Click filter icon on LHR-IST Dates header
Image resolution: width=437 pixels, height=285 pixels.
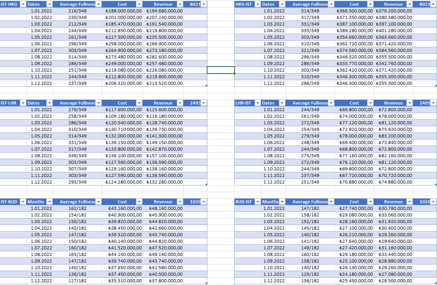click(281, 103)
